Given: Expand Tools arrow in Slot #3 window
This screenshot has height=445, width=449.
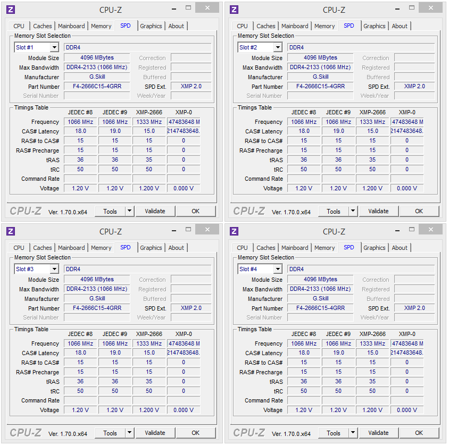Looking at the screenshot, I should tap(130, 433).
